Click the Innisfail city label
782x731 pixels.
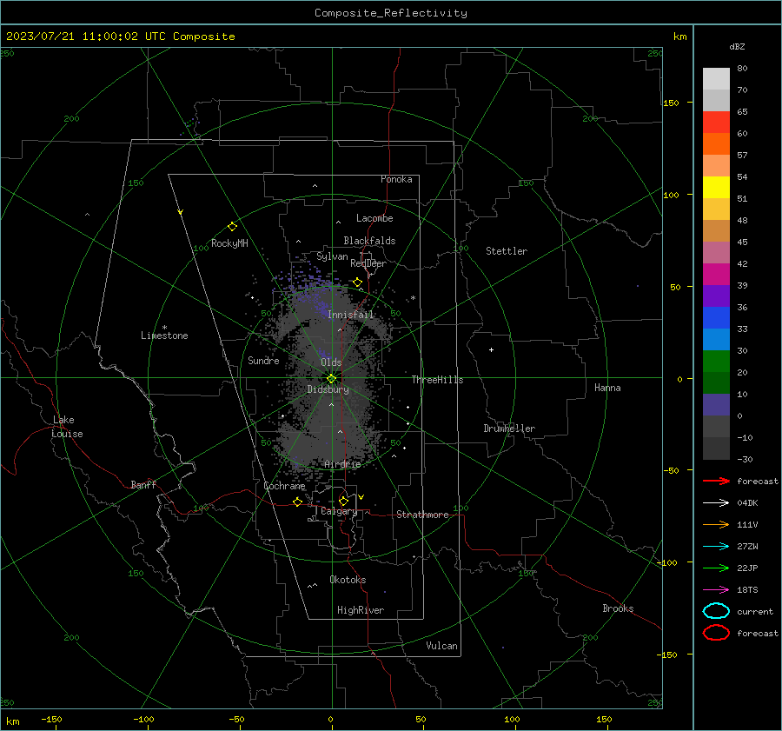click(350, 315)
